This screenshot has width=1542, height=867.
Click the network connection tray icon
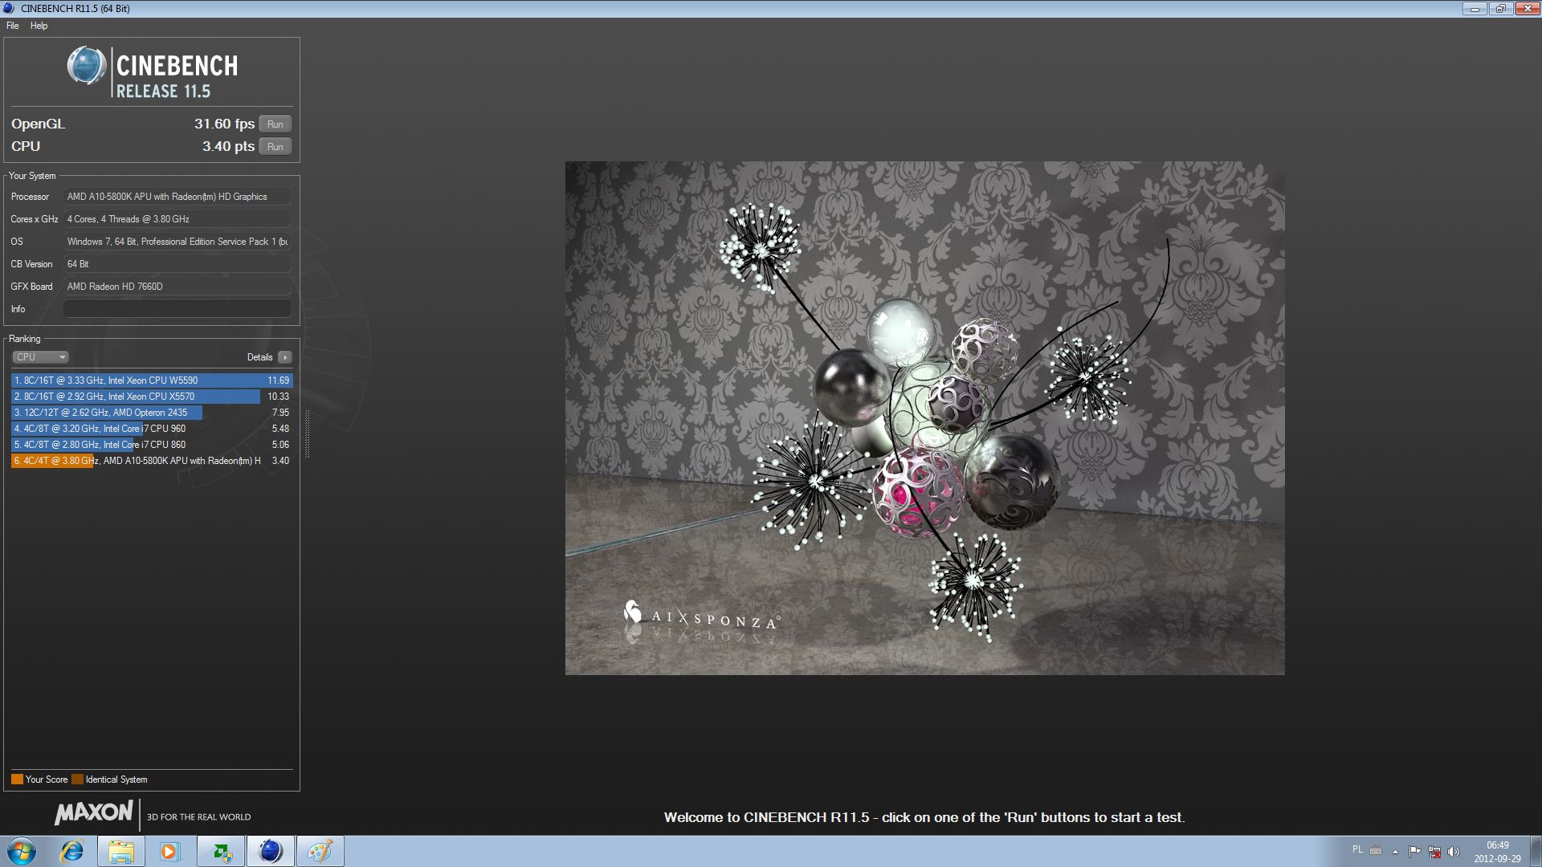[1434, 852]
